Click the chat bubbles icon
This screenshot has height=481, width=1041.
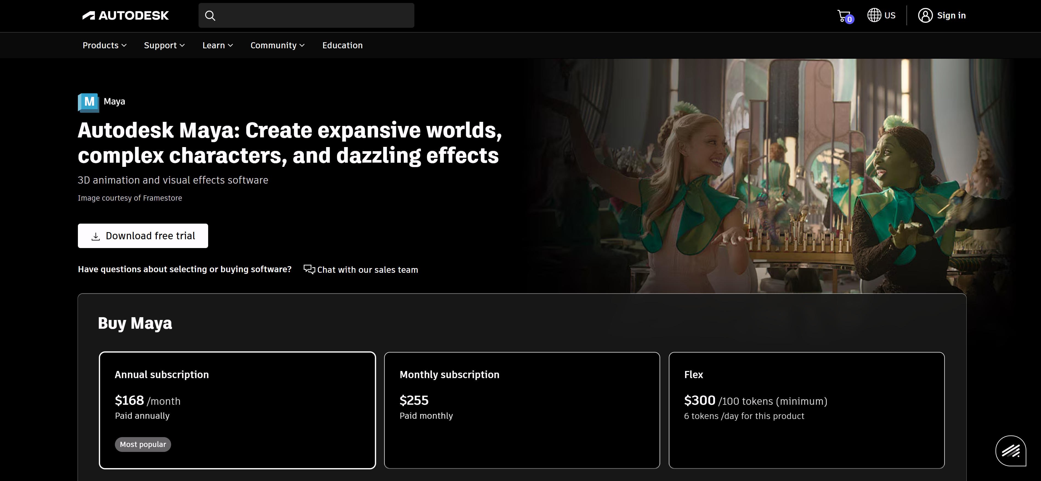[309, 269]
